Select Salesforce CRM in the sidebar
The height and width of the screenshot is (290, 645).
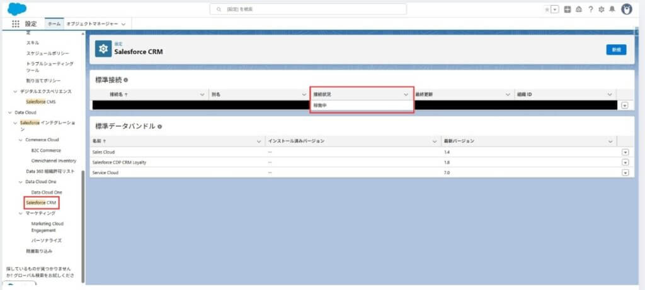point(41,203)
